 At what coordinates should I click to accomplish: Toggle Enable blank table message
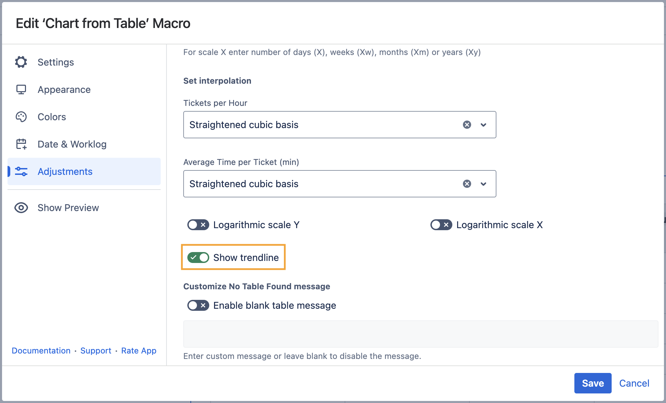pos(198,305)
